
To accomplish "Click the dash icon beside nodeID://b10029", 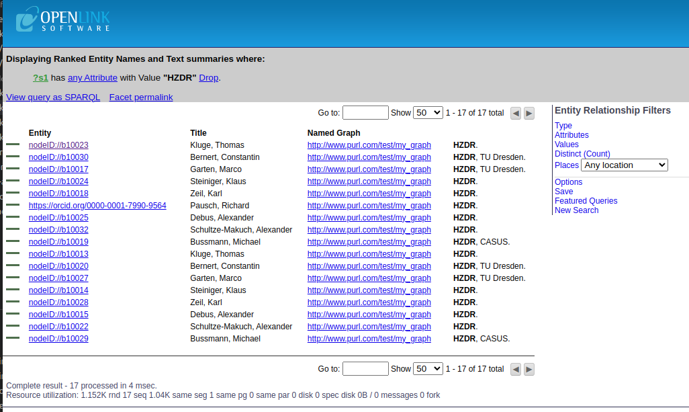I will (13, 339).
